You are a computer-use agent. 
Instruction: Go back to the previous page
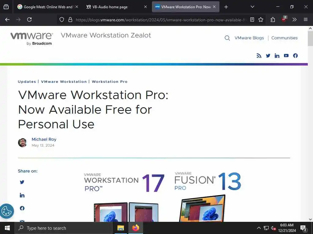pyautogui.click(x=7, y=19)
